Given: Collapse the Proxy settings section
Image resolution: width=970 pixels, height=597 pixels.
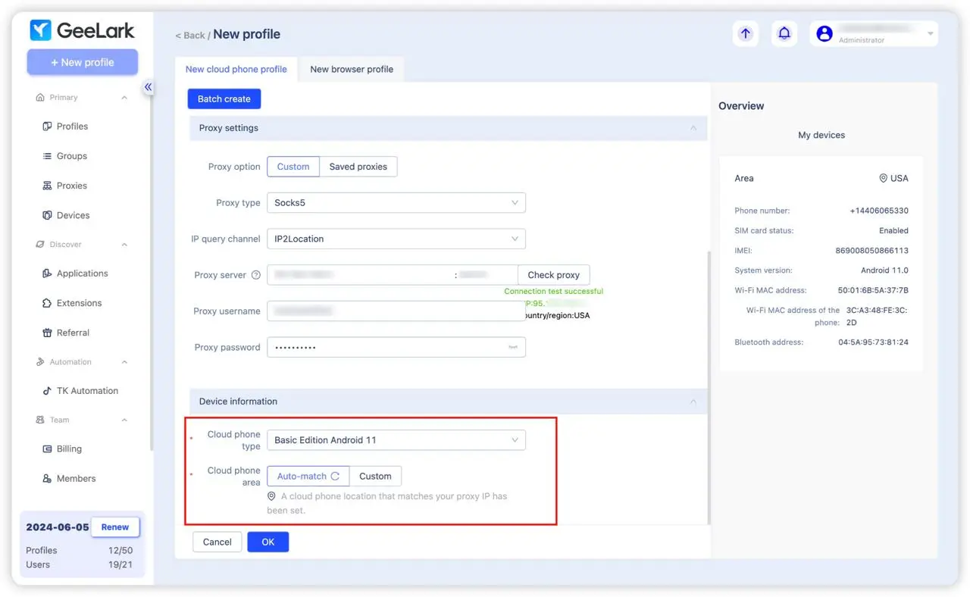Looking at the screenshot, I should pyautogui.click(x=693, y=128).
